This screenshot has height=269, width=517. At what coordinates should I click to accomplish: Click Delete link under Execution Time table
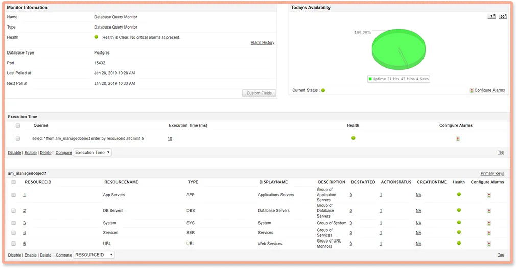point(45,153)
